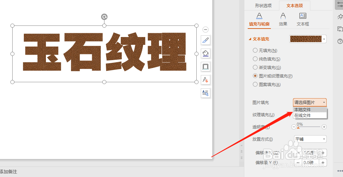343x177 pixels.
Task: Open the shape outline quick tool
Action: coord(206,67)
